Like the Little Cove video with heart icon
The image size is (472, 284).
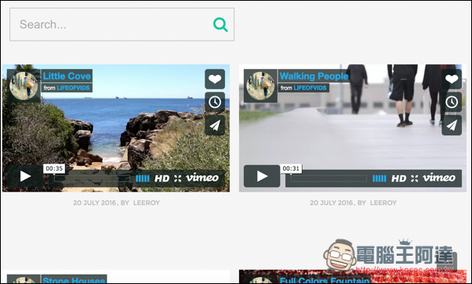coord(215,79)
